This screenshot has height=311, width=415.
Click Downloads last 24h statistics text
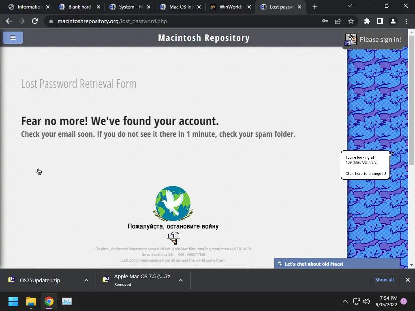(173, 254)
